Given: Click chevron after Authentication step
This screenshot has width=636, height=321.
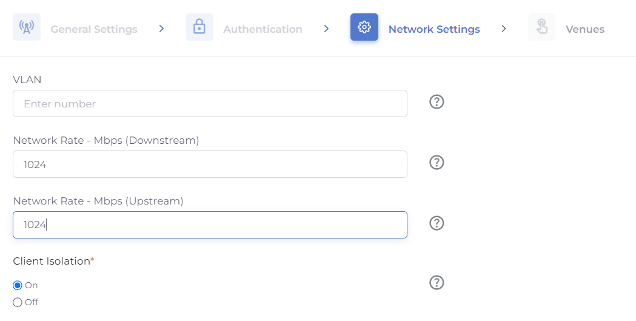Looking at the screenshot, I should (326, 29).
